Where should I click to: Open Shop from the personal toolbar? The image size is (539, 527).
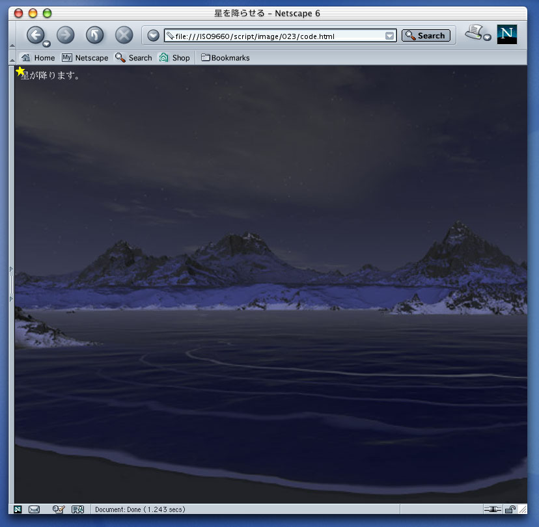(x=174, y=58)
